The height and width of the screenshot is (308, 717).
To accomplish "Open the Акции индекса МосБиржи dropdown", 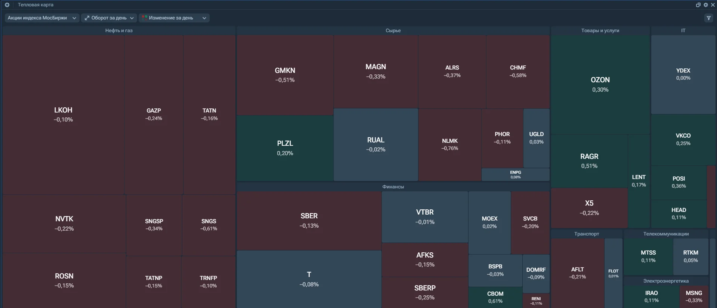I will [x=42, y=18].
